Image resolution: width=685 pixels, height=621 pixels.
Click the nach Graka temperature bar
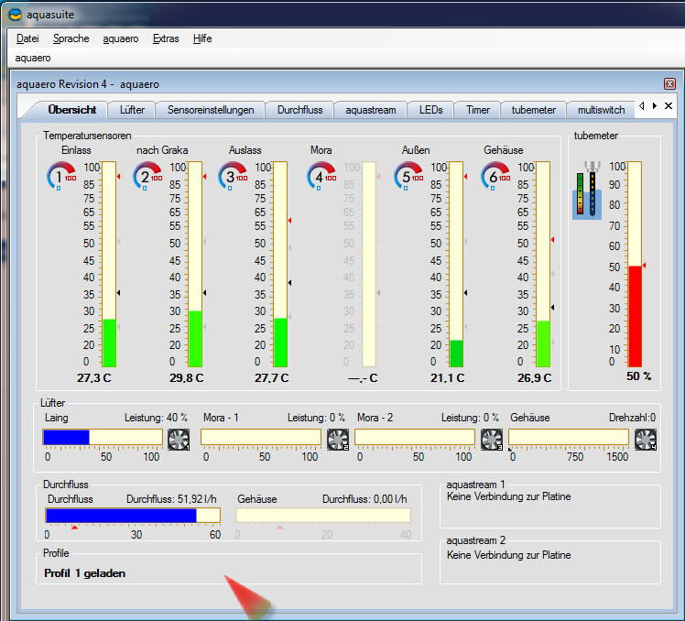195,264
